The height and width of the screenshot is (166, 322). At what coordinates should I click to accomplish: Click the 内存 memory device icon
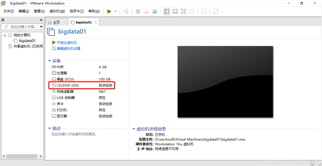[x=54, y=67]
